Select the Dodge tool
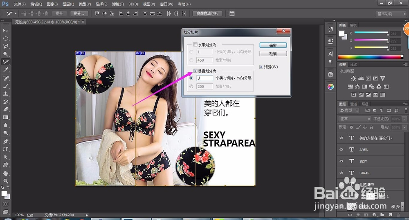Viewport: 409px width, 220px height. tap(5, 133)
